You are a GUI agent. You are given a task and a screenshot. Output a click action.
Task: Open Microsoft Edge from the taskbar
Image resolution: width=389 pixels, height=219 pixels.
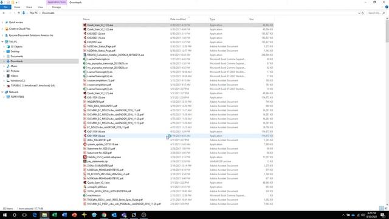(35, 215)
